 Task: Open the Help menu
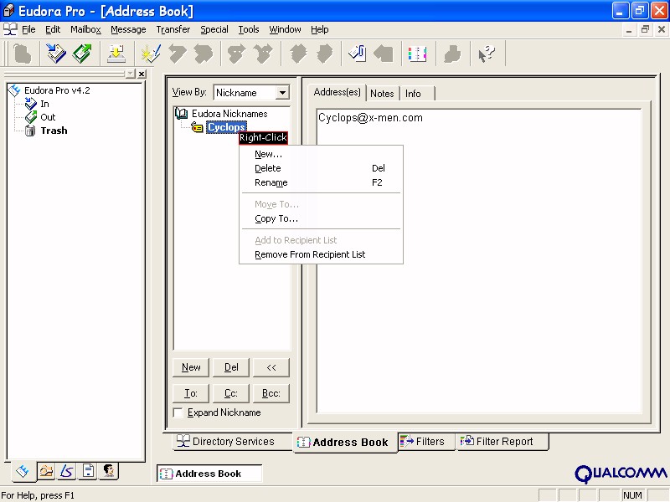[320, 29]
